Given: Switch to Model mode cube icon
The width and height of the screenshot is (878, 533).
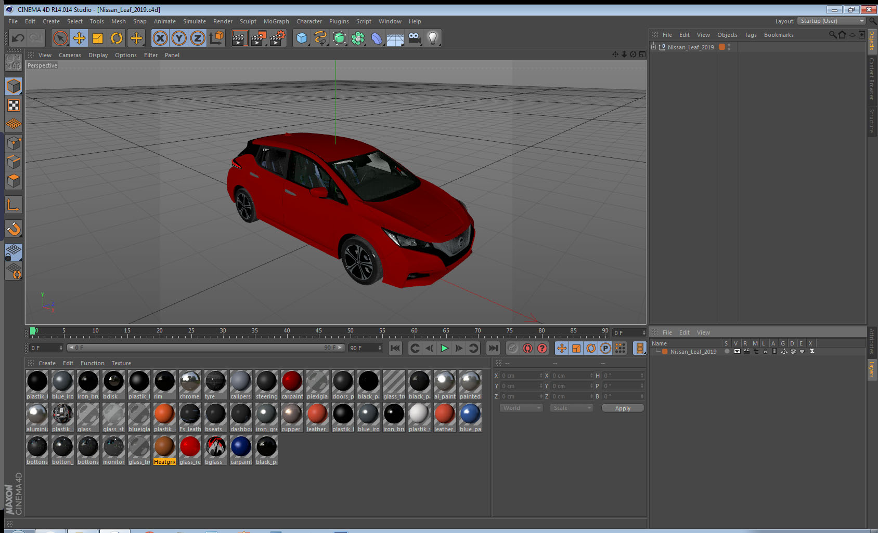Looking at the screenshot, I should (x=14, y=86).
